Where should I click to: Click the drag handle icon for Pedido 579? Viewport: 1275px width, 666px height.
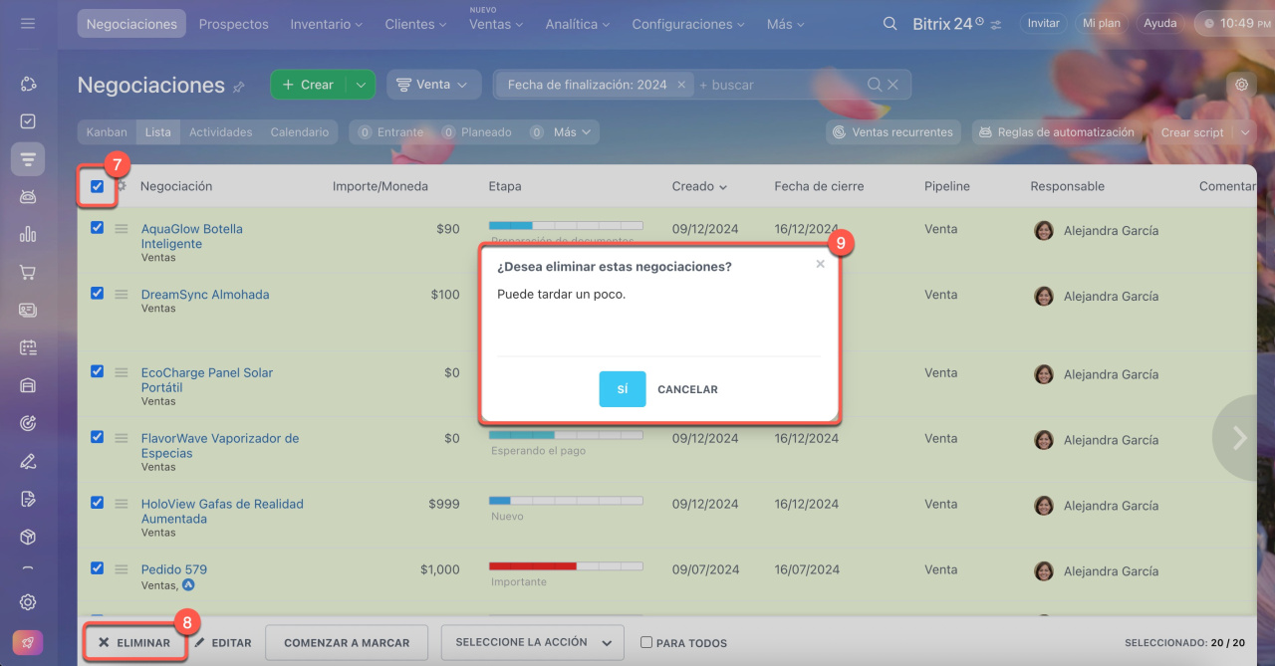coord(121,569)
